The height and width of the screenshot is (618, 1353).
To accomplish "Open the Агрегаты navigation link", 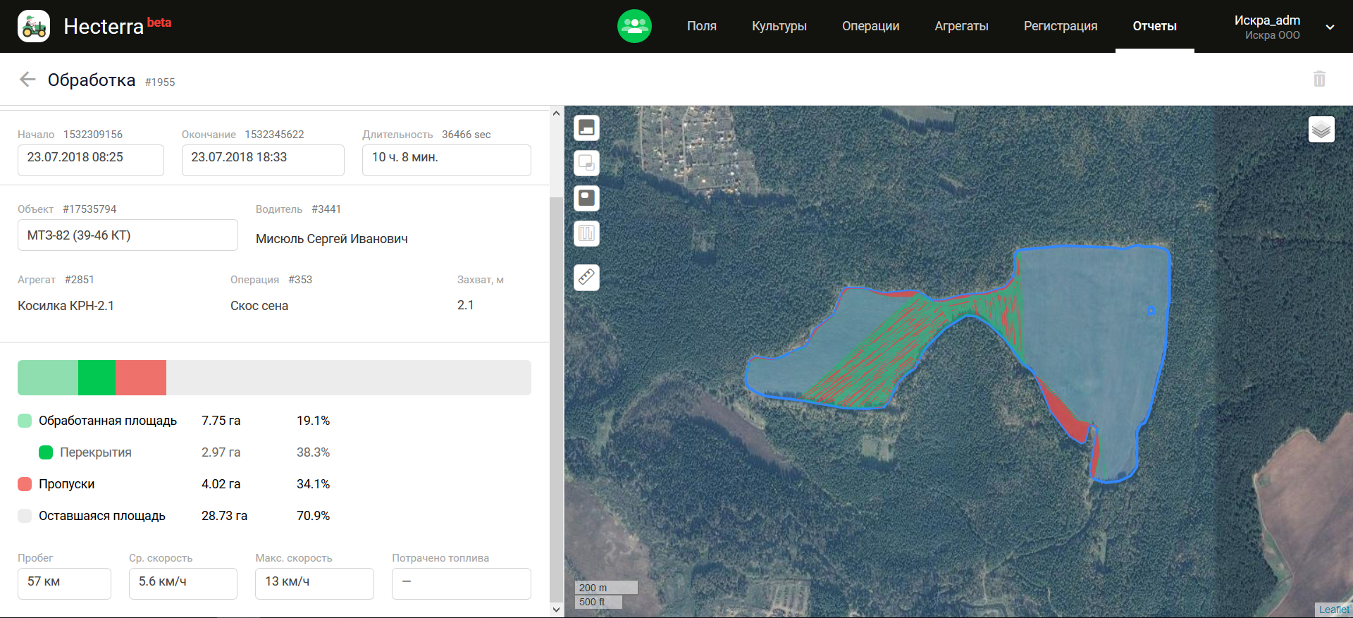I will (961, 26).
